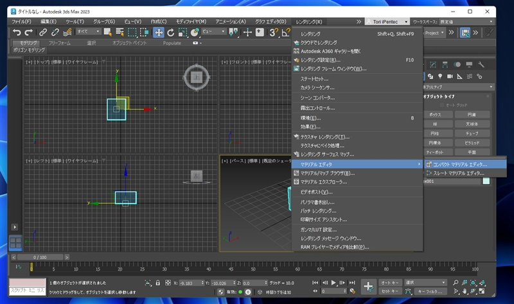Viewport: 514px width, 304px height.
Task: Open the Project dropdown in the toolbar
Action: coord(434,33)
